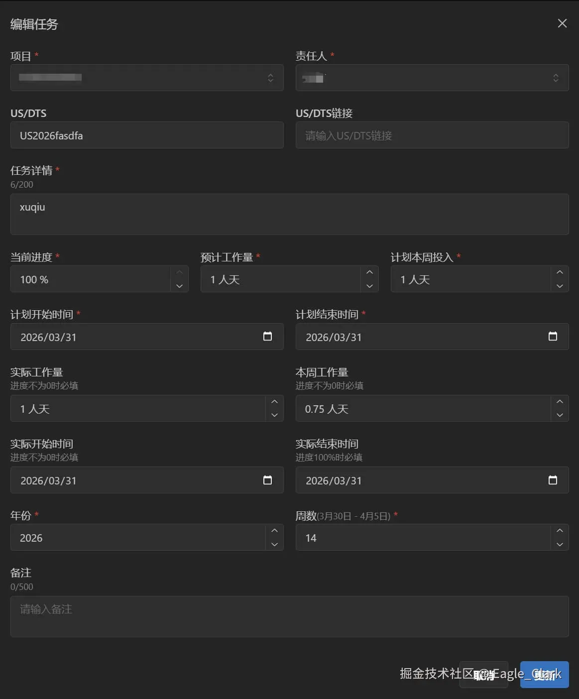Image resolution: width=579 pixels, height=699 pixels.
Task: Open calendar picker for 实际结束时间
Action: (x=553, y=480)
